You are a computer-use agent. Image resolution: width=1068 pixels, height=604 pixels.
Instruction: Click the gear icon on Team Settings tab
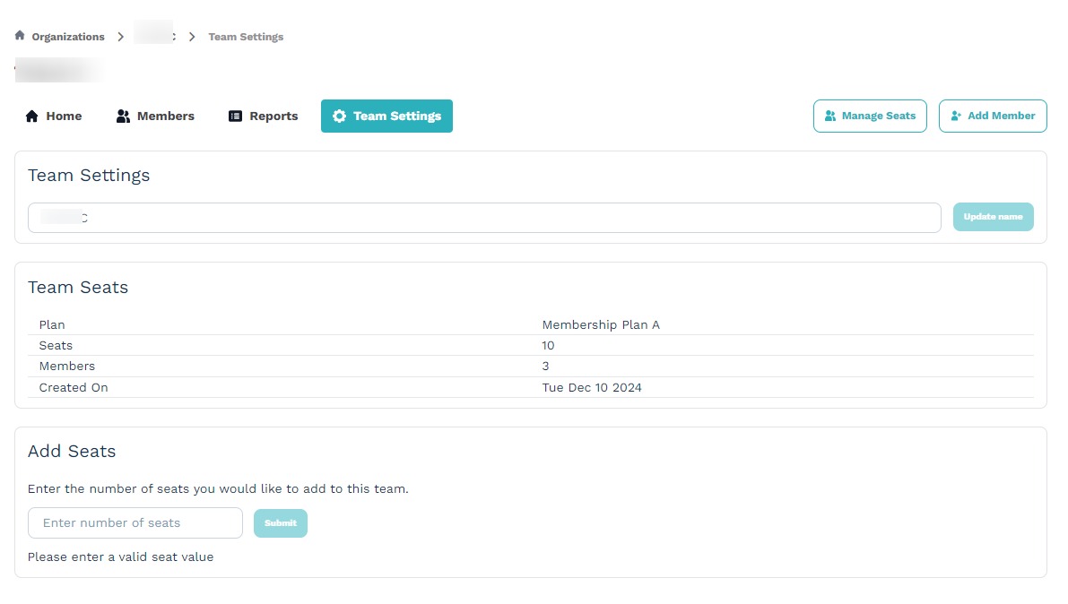(339, 116)
